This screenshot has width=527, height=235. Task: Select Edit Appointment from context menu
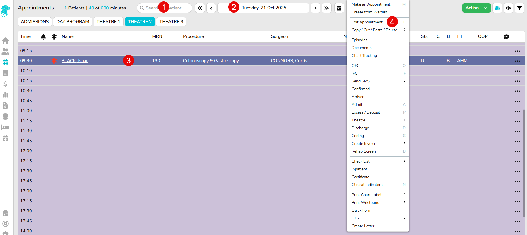click(x=367, y=22)
